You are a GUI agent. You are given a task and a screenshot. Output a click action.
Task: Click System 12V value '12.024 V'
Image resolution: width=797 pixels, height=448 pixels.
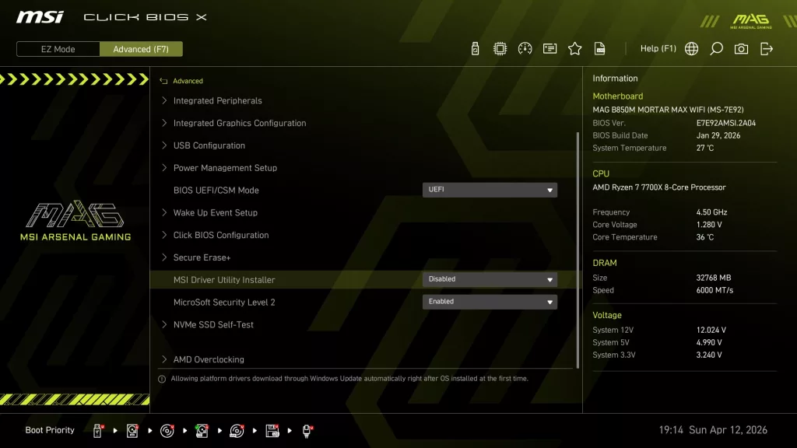pyautogui.click(x=711, y=330)
